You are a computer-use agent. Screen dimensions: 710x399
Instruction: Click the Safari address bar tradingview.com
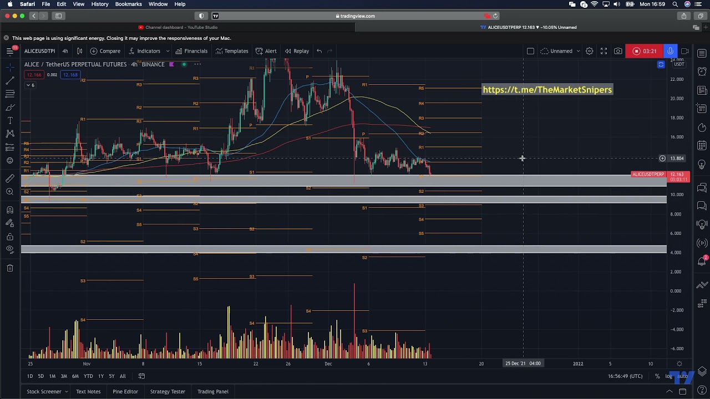pos(355,16)
